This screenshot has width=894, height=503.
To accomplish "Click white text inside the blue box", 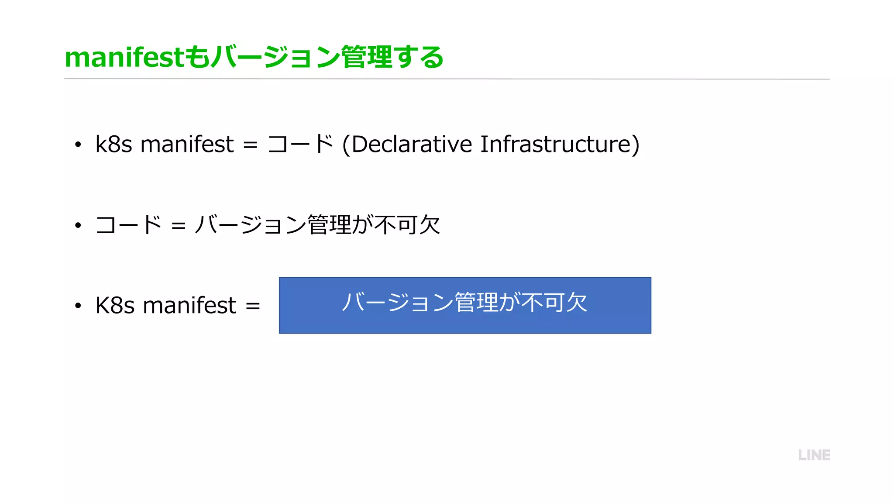I will click(x=465, y=302).
